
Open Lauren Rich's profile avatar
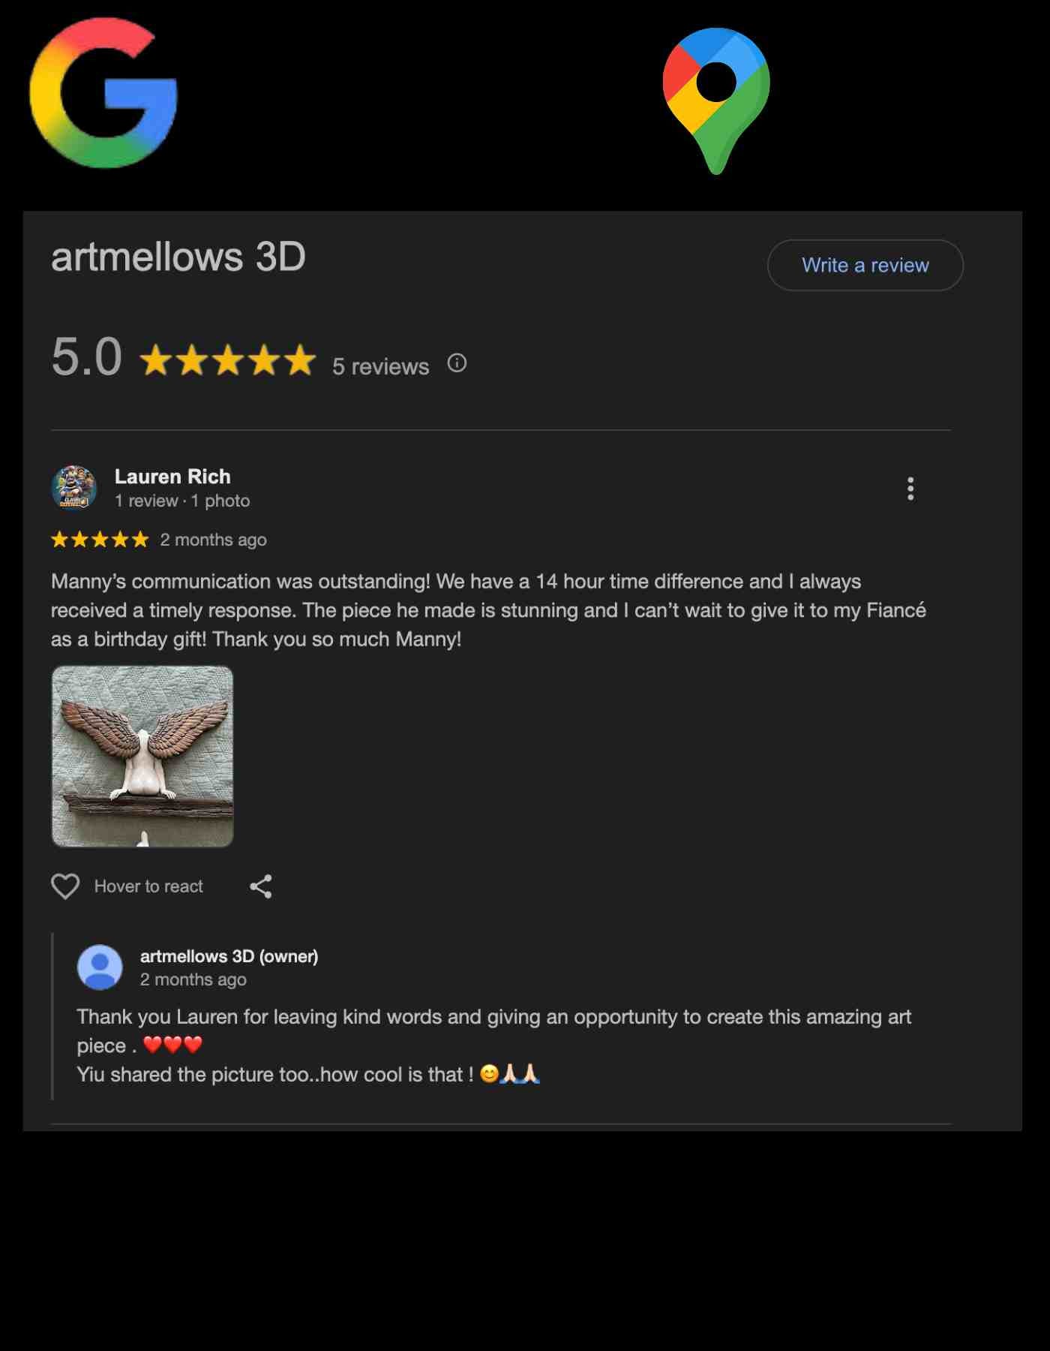click(73, 487)
